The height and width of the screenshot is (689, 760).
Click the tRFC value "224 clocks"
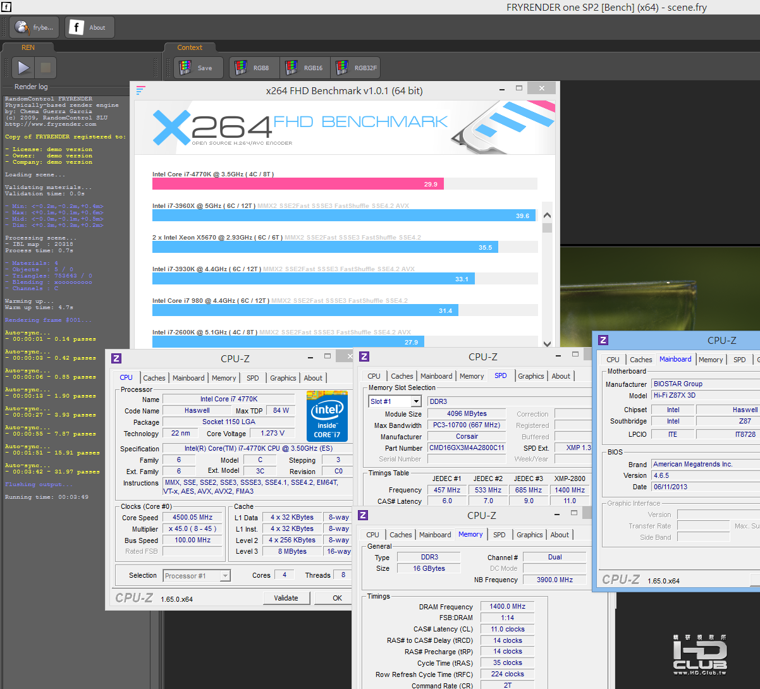pos(507,674)
